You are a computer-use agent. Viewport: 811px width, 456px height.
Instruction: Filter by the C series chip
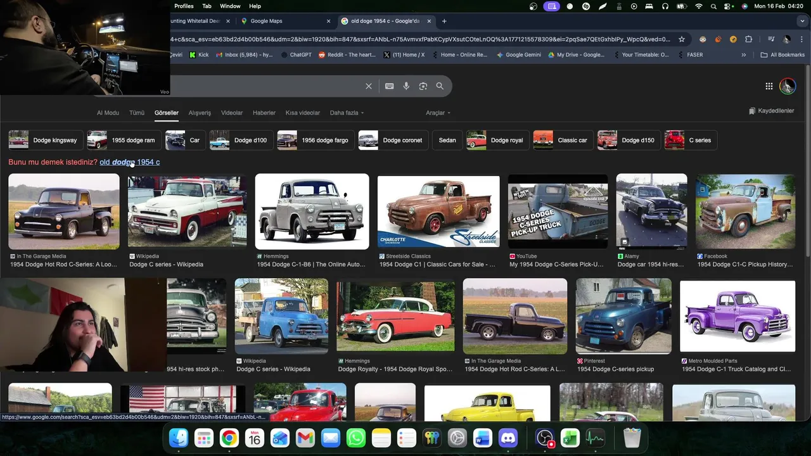(x=690, y=140)
